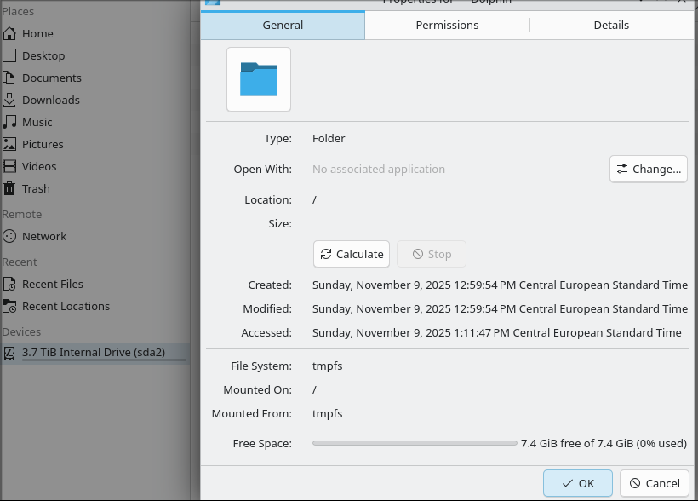This screenshot has width=698, height=501.
Task: Click the disabled Stop button
Action: [432, 254]
